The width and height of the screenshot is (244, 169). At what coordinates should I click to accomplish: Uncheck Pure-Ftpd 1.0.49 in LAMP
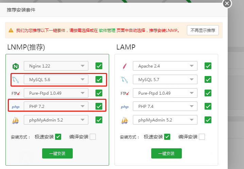[208, 93]
